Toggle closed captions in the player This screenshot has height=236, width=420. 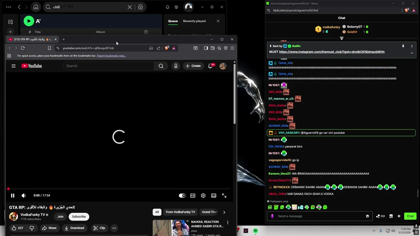(193, 195)
